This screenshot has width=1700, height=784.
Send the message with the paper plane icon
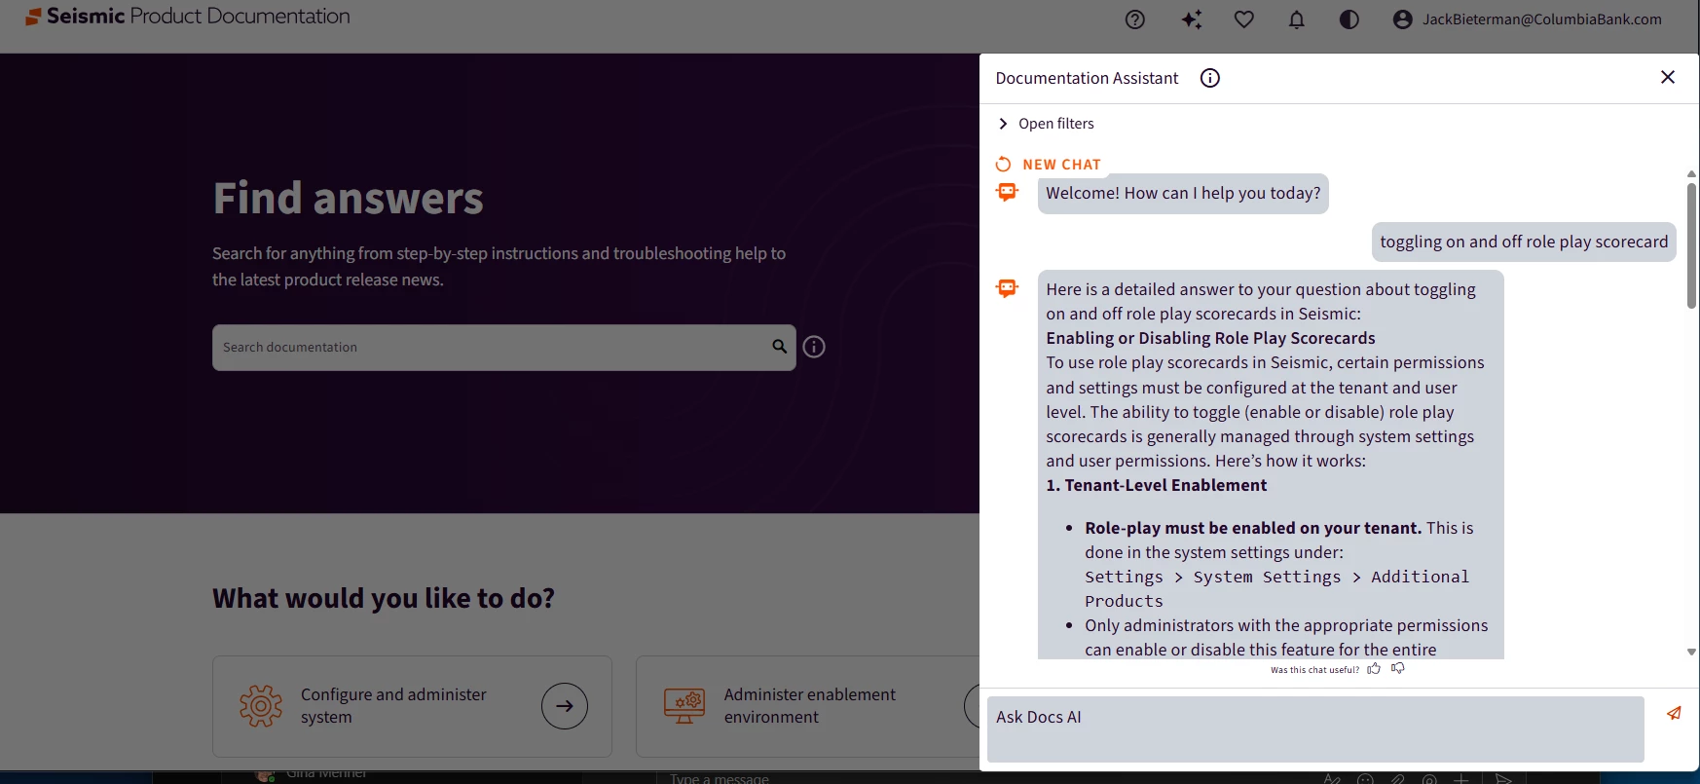(1674, 714)
